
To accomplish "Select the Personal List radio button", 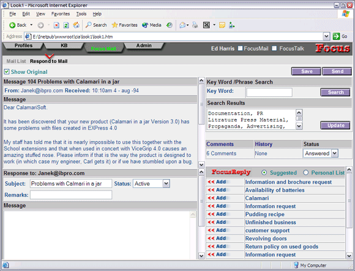I will [305, 173].
